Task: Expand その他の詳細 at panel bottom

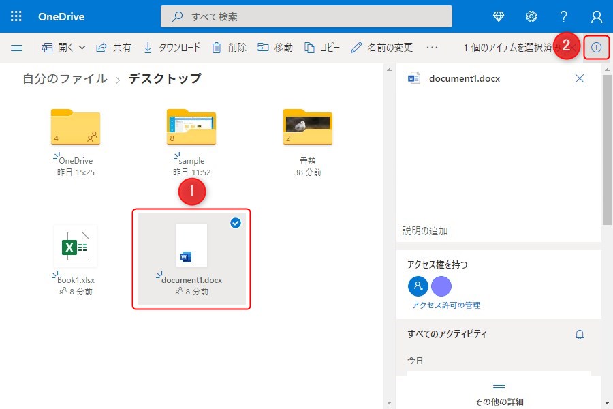Action: pos(499,394)
